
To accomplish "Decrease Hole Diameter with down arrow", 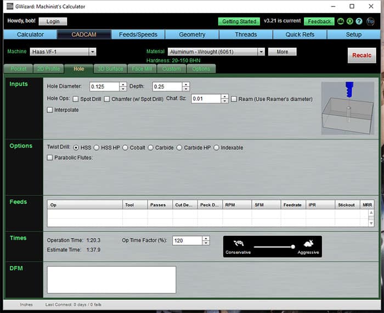I will 123,89.
